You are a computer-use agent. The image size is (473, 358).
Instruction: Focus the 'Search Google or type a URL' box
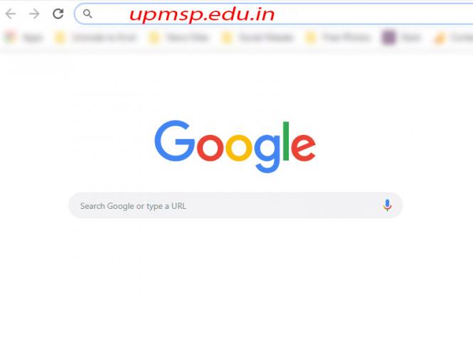pos(235,205)
